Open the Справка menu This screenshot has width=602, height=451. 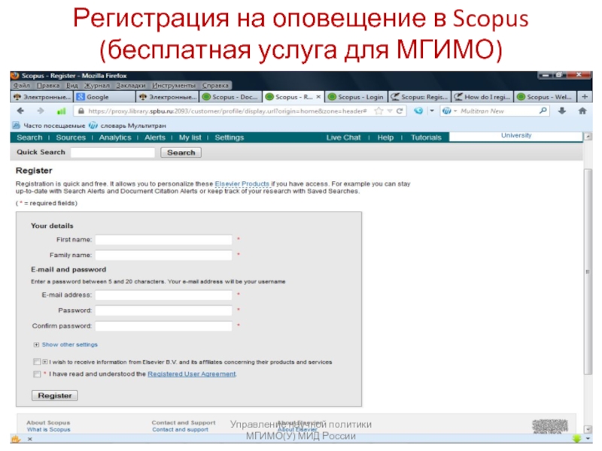pyautogui.click(x=215, y=86)
